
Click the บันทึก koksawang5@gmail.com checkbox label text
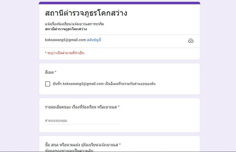point(78,84)
